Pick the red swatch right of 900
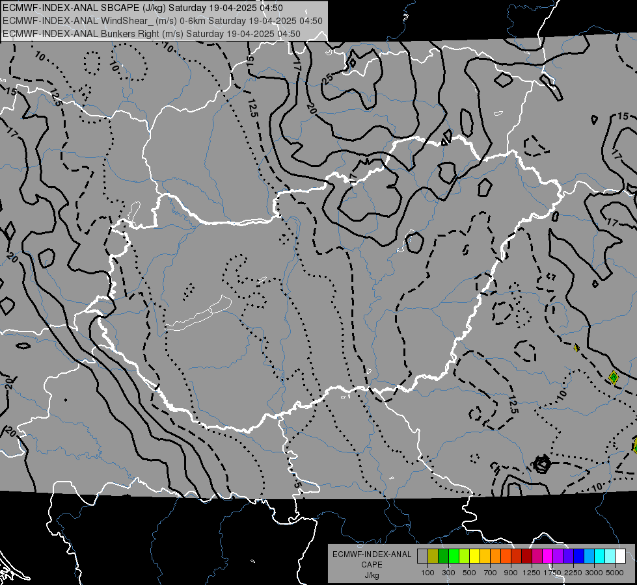 [517, 556]
